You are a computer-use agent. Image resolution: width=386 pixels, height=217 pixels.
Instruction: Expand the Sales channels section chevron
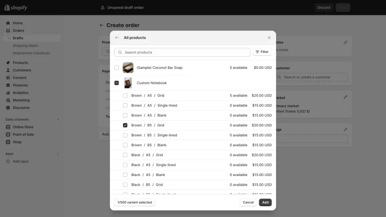(58, 119)
